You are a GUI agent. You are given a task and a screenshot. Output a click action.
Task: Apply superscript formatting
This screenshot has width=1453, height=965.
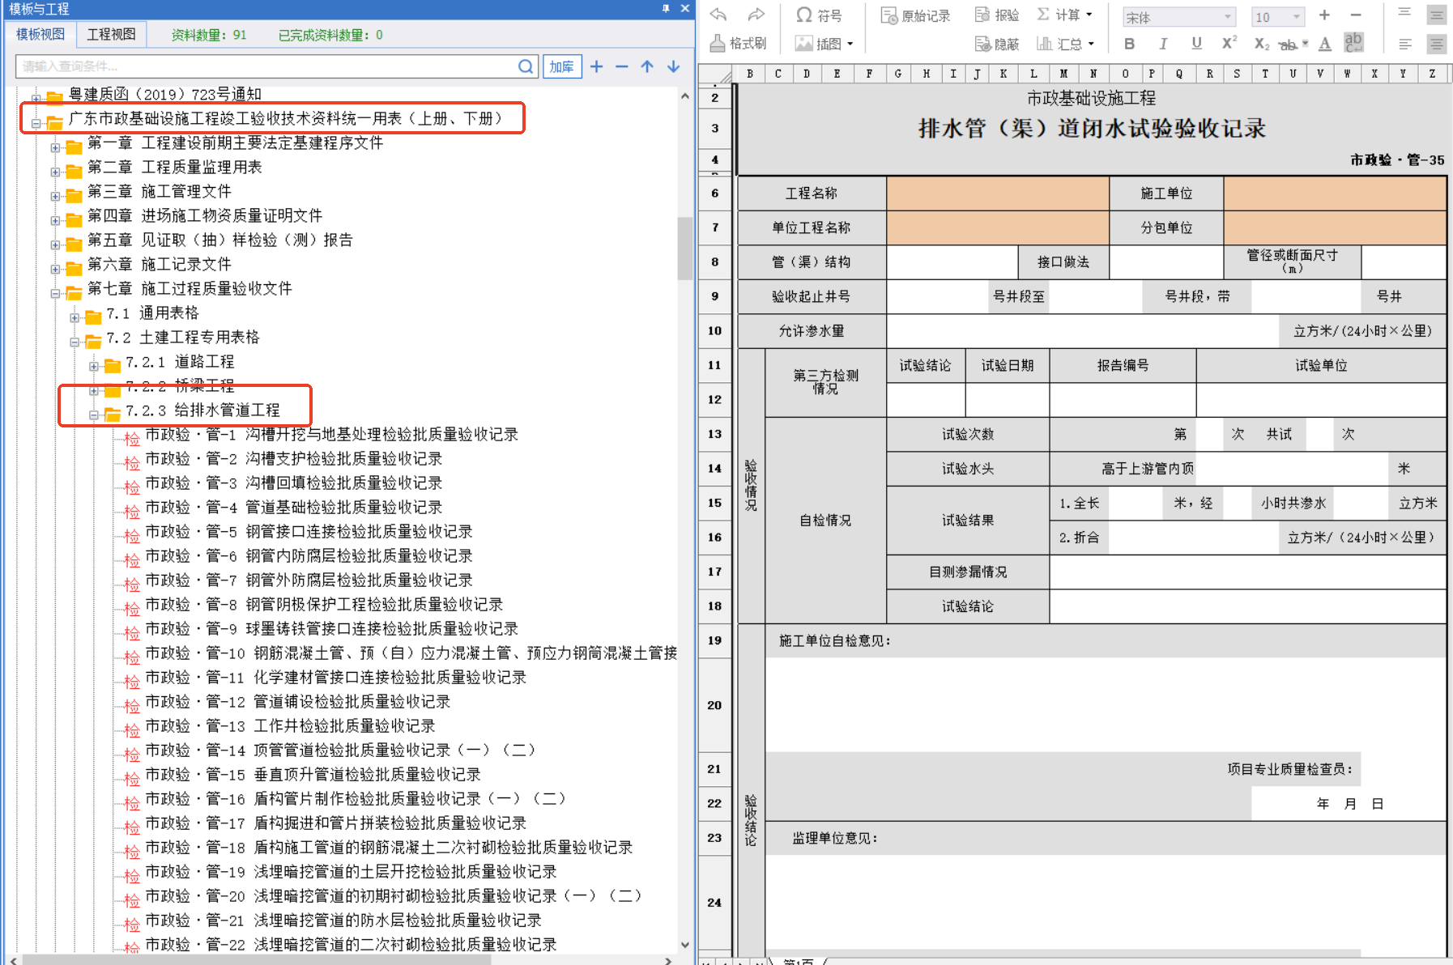[1229, 44]
